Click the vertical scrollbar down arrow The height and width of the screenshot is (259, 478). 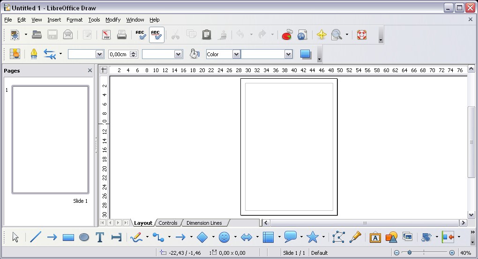[471, 215]
